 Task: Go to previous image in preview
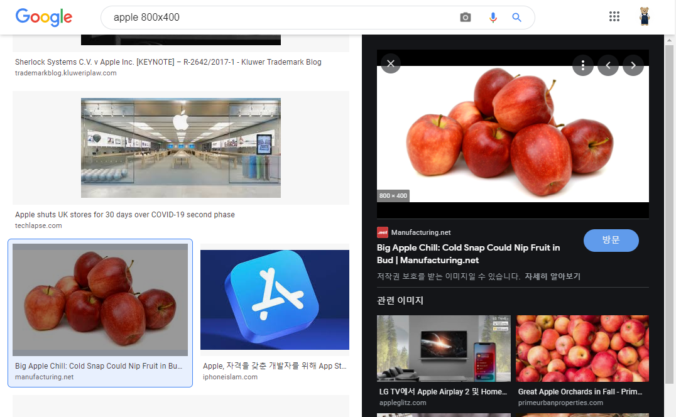coord(608,65)
